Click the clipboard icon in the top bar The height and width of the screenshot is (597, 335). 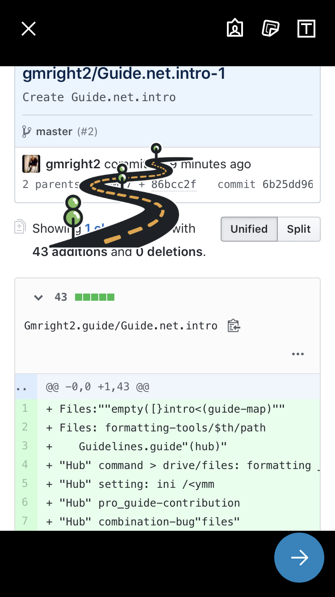[270, 28]
